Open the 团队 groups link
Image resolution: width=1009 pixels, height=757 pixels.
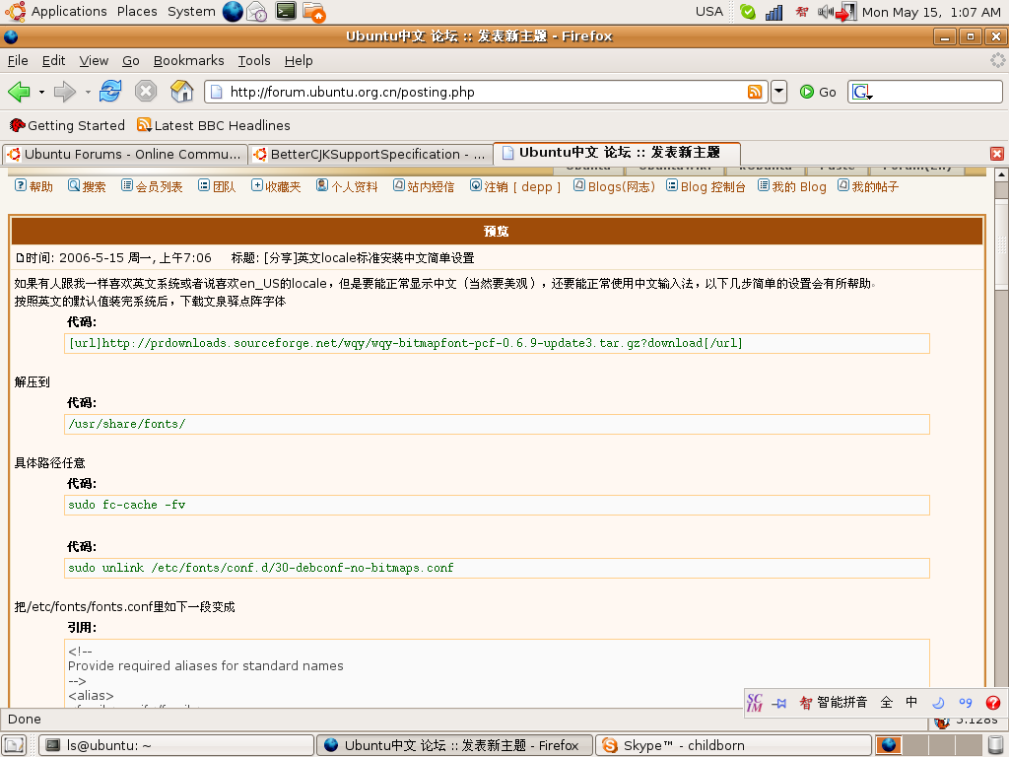[217, 186]
